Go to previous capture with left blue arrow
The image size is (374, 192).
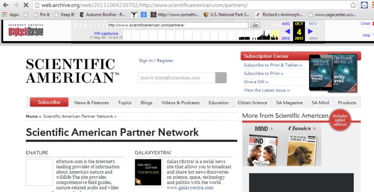(x=288, y=31)
